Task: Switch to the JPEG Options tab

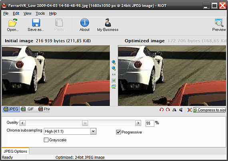Action: (x=15, y=151)
